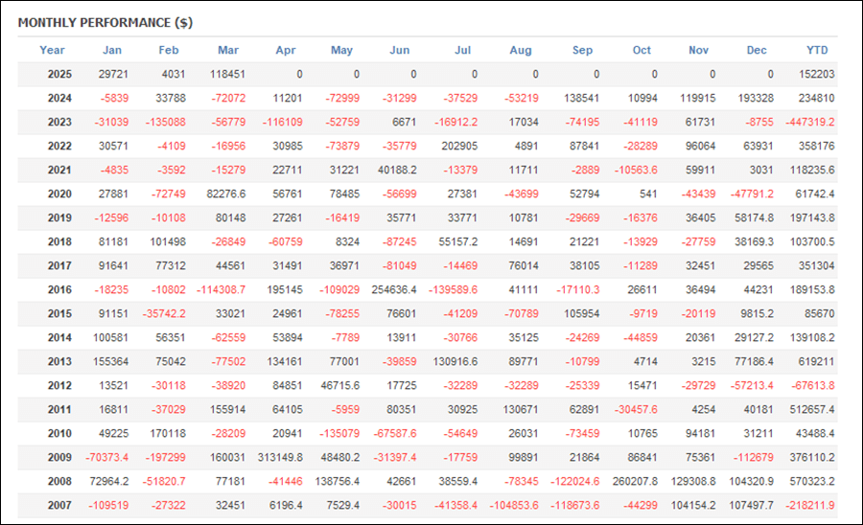Select the 2017 year row label
Screen dimensions: 863x525
[x=59, y=265]
